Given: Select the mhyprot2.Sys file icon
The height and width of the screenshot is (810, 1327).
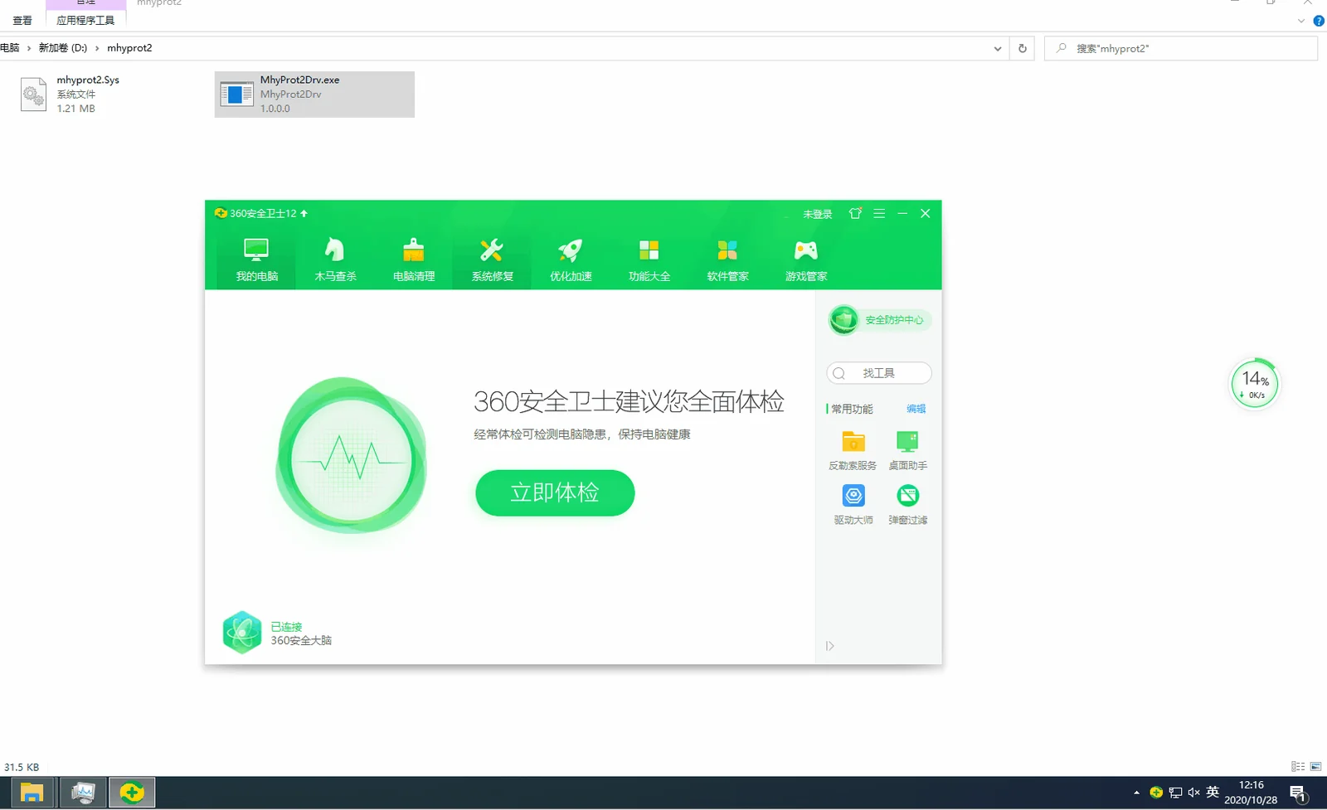Looking at the screenshot, I should (x=33, y=94).
